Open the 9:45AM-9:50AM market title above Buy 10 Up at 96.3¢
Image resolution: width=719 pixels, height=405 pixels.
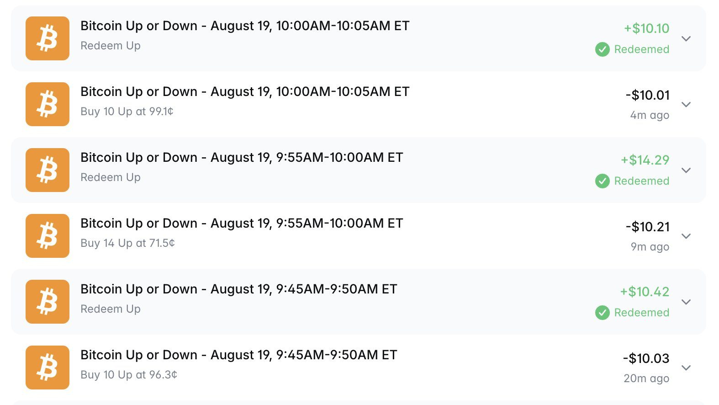(x=239, y=355)
